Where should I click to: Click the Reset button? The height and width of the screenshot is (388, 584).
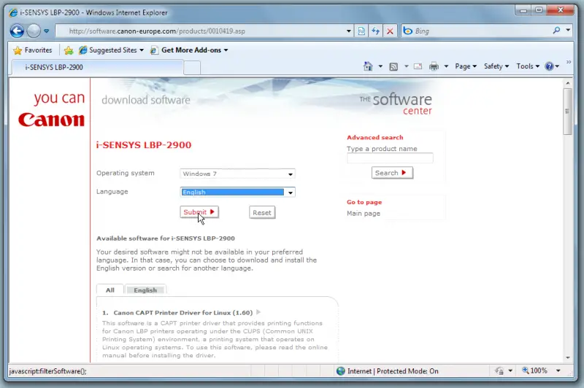point(262,212)
